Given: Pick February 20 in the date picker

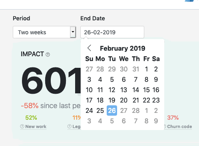Looking at the screenshot, I should click(x=123, y=100).
